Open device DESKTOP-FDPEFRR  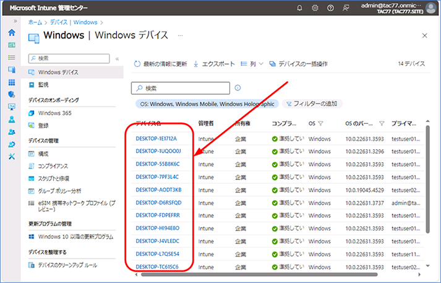[x=158, y=216]
